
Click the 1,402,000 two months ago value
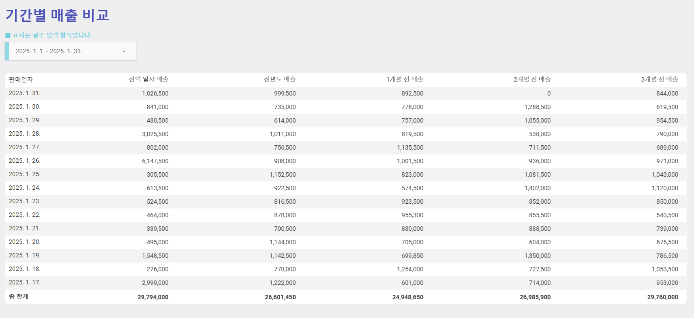pos(538,188)
